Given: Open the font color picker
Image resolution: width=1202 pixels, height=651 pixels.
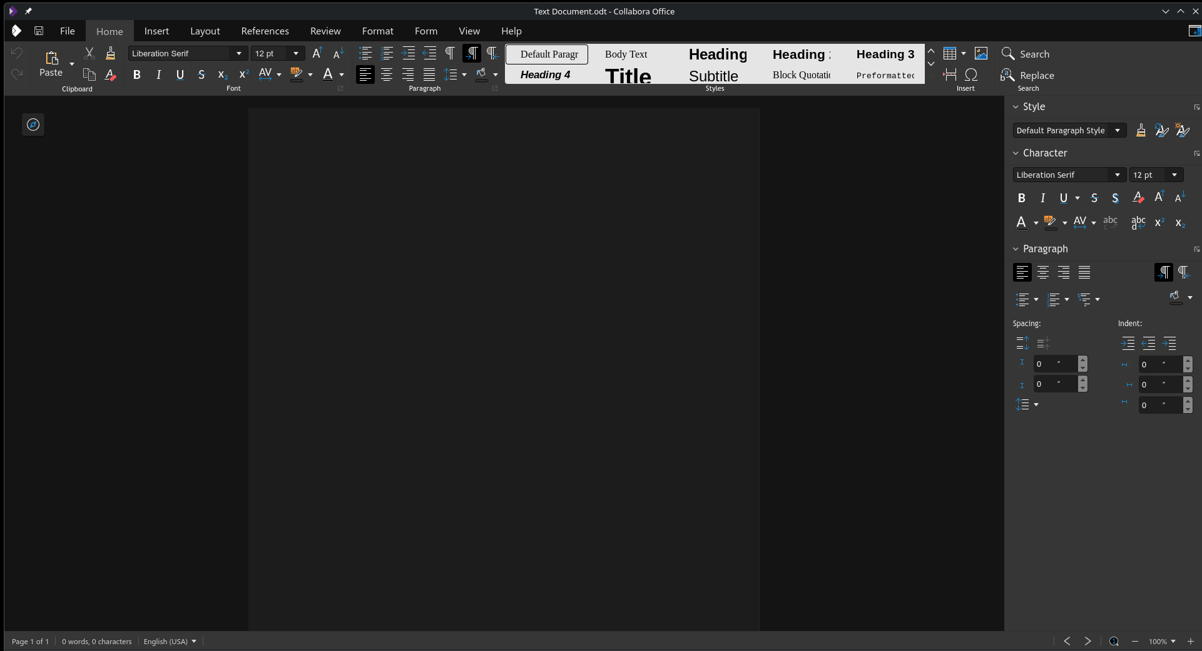Looking at the screenshot, I should (342, 76).
